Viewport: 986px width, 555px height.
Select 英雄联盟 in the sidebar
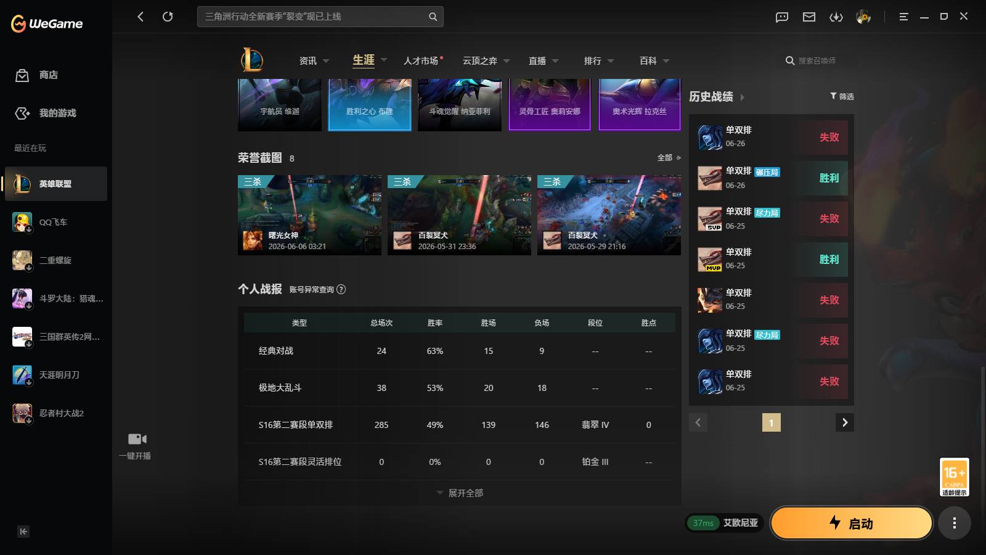coord(56,184)
